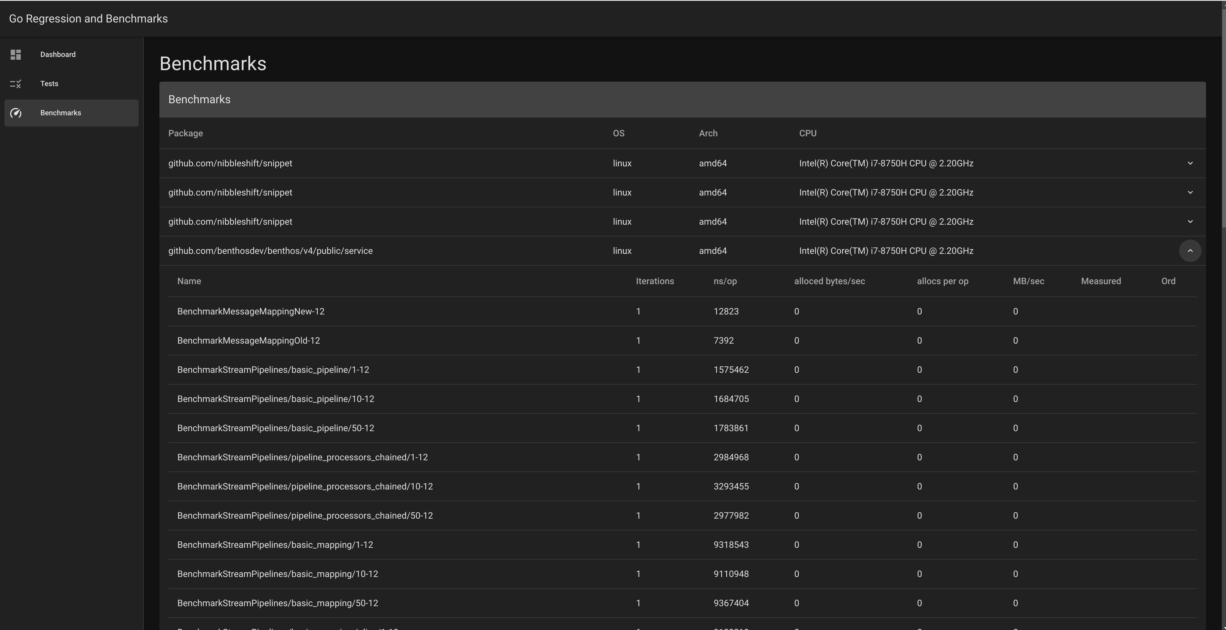Click the Iterations column header
The width and height of the screenshot is (1226, 630).
point(655,281)
